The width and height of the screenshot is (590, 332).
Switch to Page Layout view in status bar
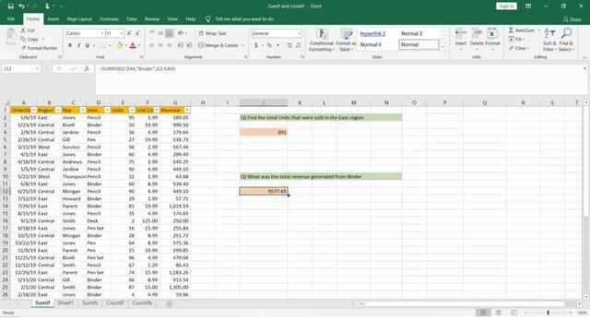tap(499, 313)
